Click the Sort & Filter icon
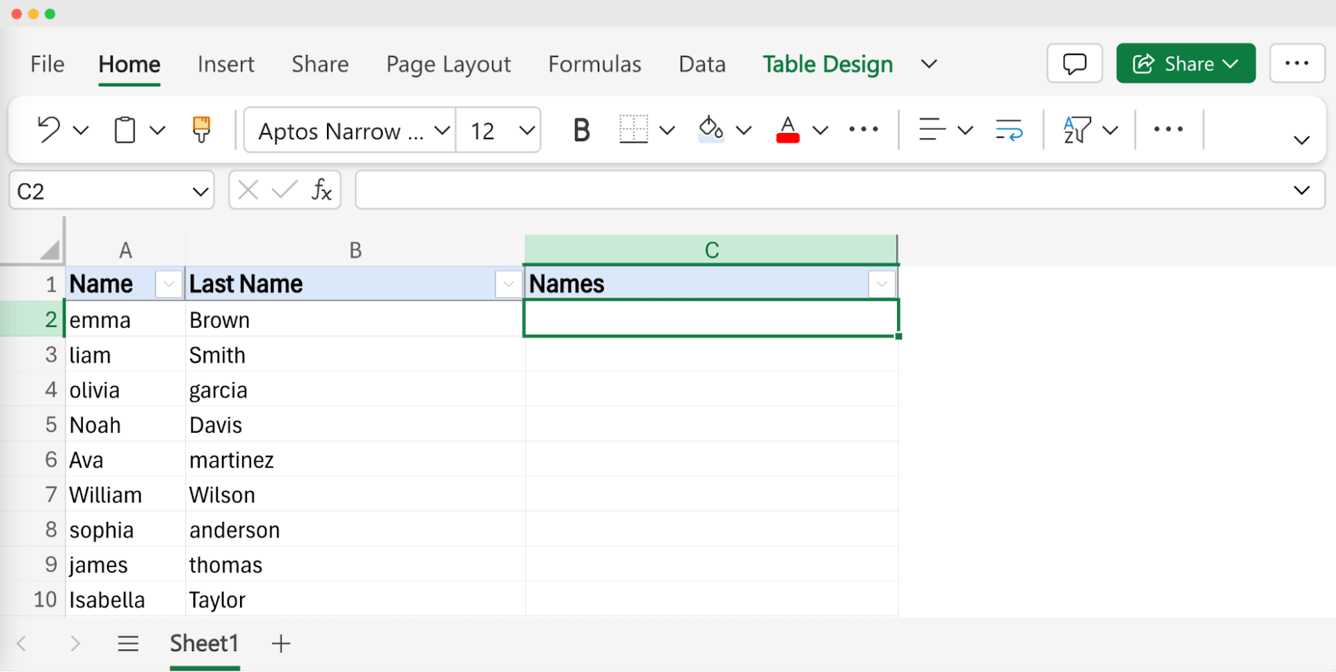This screenshot has height=672, width=1336. pos(1077,129)
